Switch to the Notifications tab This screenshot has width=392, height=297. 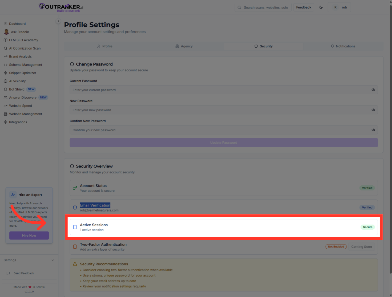tap(343, 46)
